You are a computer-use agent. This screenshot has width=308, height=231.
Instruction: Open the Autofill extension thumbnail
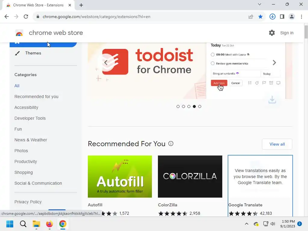pyautogui.click(x=120, y=177)
